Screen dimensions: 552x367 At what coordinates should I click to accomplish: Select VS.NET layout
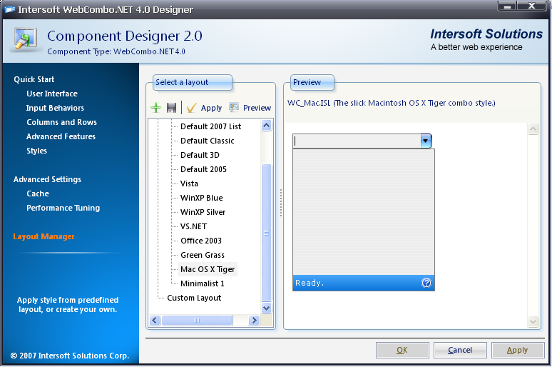pyautogui.click(x=193, y=226)
